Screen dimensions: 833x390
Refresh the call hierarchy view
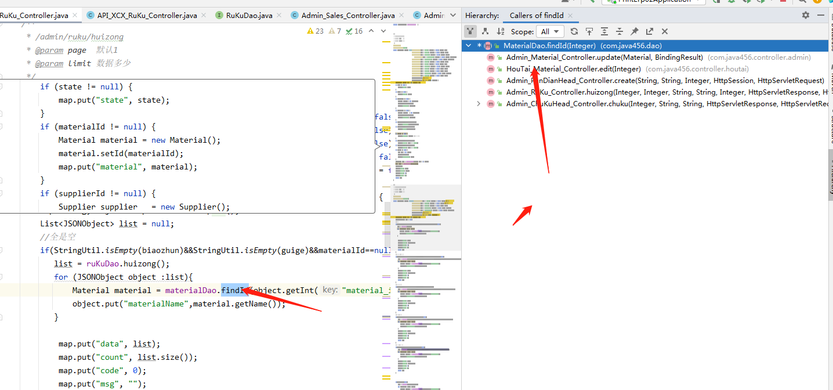pos(574,31)
